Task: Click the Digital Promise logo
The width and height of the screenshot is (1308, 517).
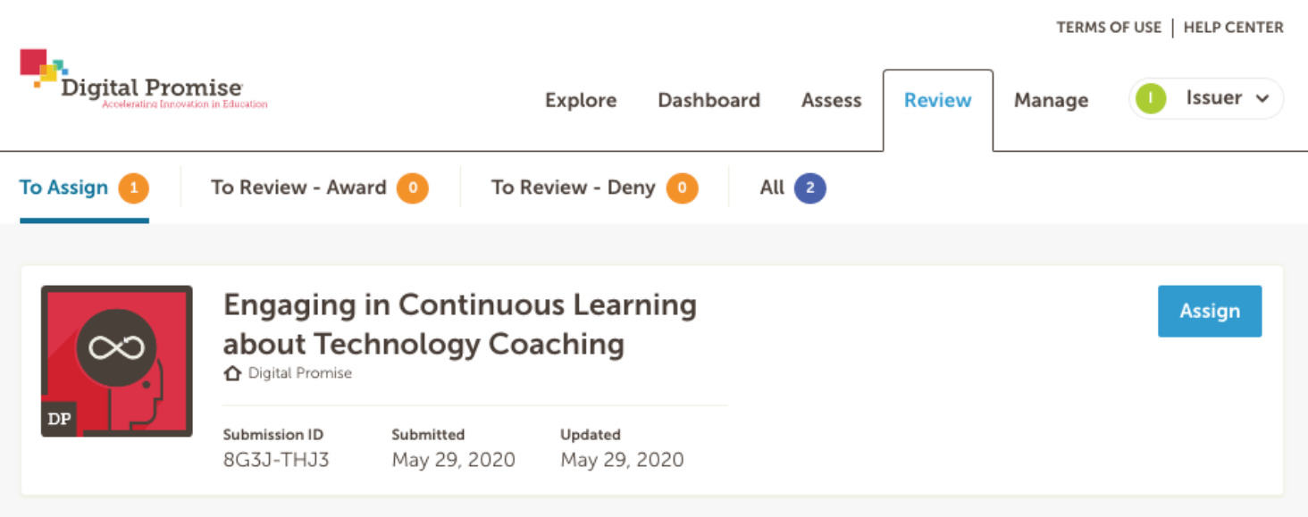Action: tap(143, 79)
